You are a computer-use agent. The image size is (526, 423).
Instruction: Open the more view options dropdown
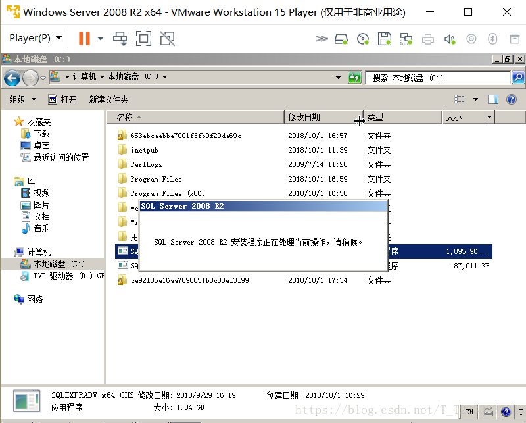pos(475,99)
